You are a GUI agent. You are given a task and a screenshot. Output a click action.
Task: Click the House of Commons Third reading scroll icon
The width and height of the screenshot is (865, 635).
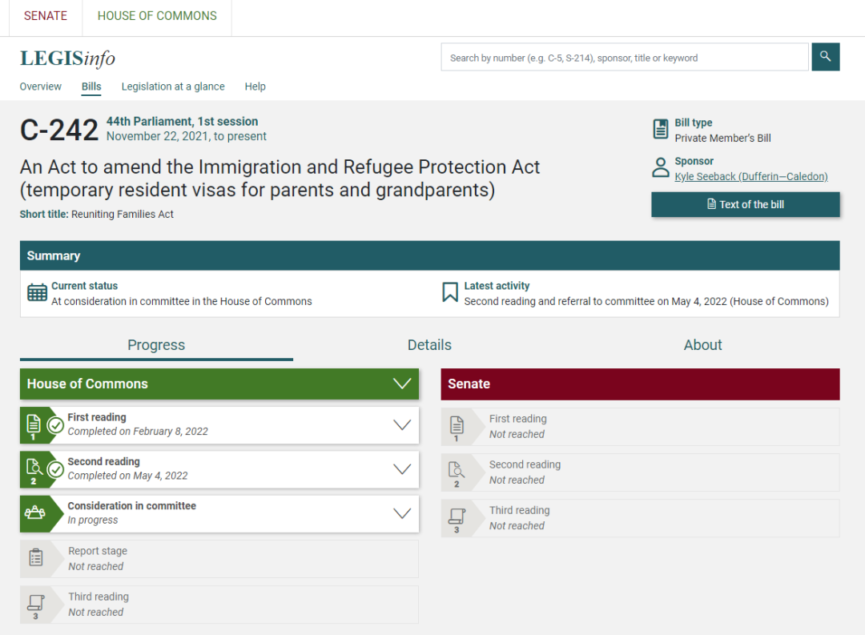(36, 604)
